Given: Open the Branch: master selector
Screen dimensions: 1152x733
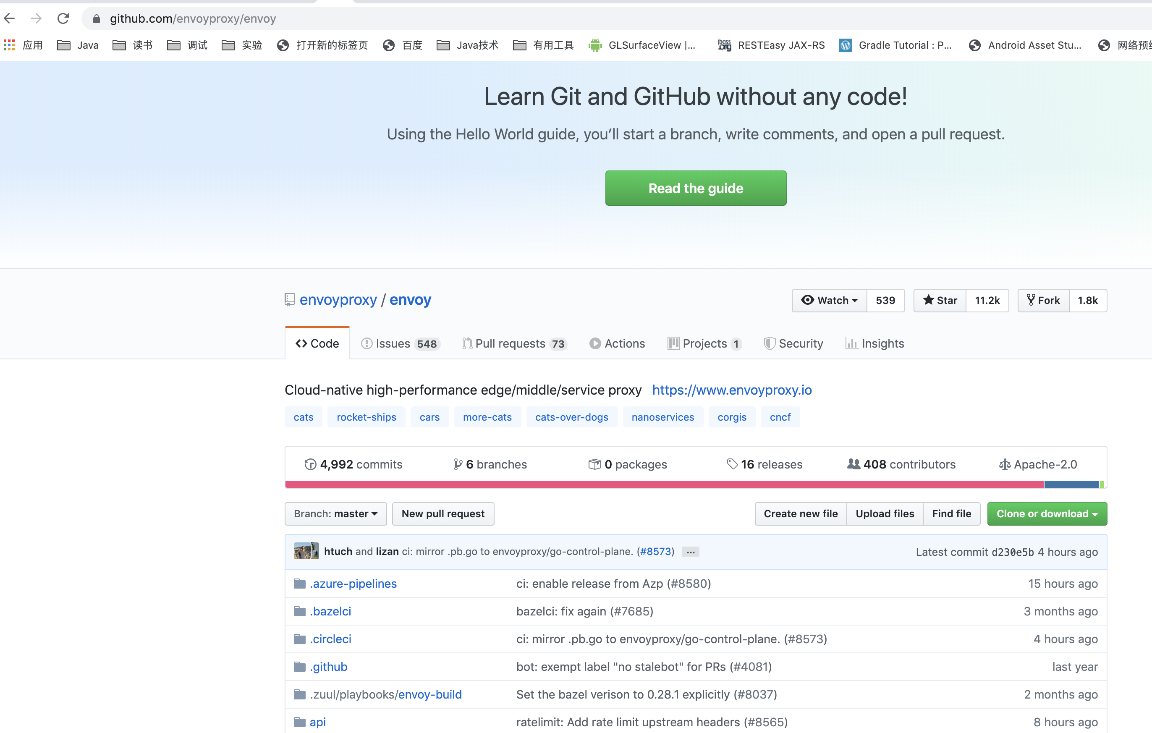Looking at the screenshot, I should tap(335, 513).
